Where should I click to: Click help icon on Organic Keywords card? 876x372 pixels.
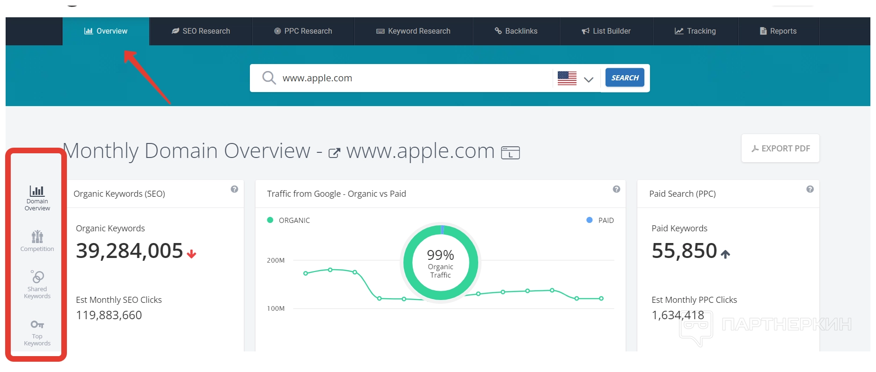[x=234, y=189]
